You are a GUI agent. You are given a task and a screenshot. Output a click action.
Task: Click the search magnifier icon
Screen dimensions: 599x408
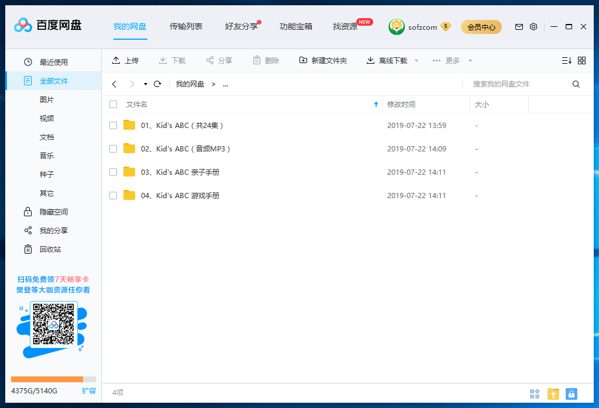576,84
